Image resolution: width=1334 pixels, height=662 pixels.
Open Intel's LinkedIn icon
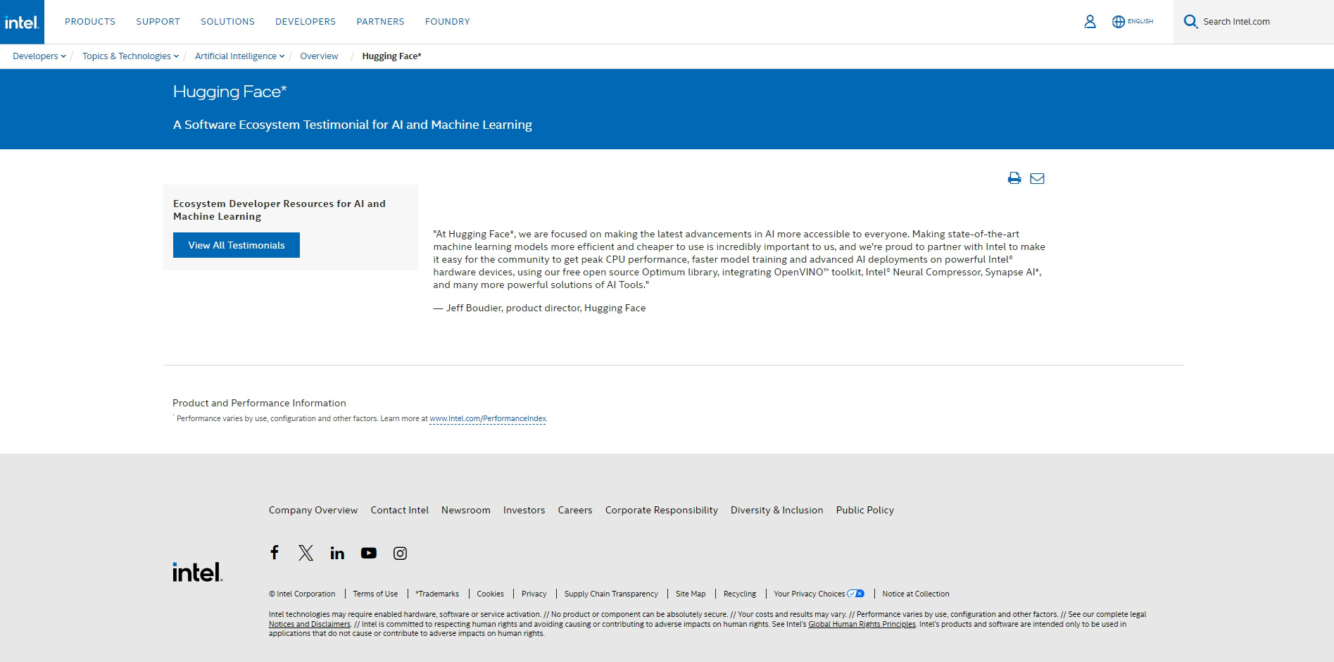(337, 553)
